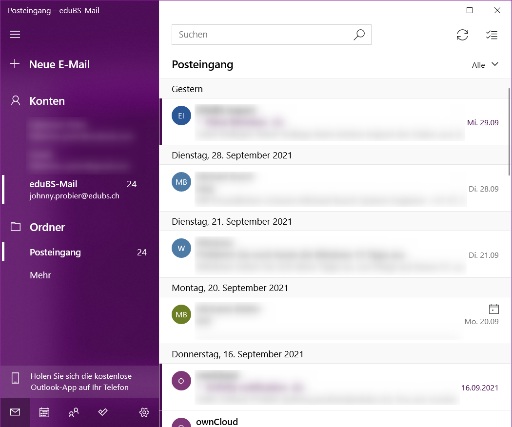The image size is (512, 427).
Task: Click the search magnifier icon
Action: point(359,35)
